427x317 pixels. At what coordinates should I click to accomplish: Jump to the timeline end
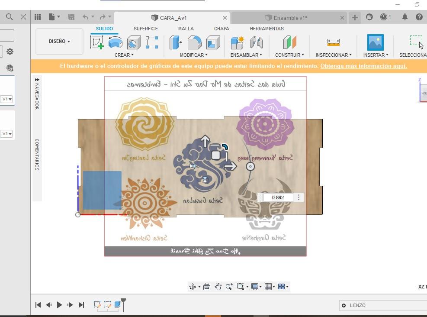point(81,305)
